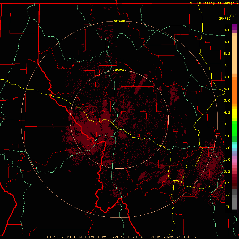Click the '6 MAY 25 00:36' timestamp
Viewport: 239px width, 239px height.
(x=179, y=237)
